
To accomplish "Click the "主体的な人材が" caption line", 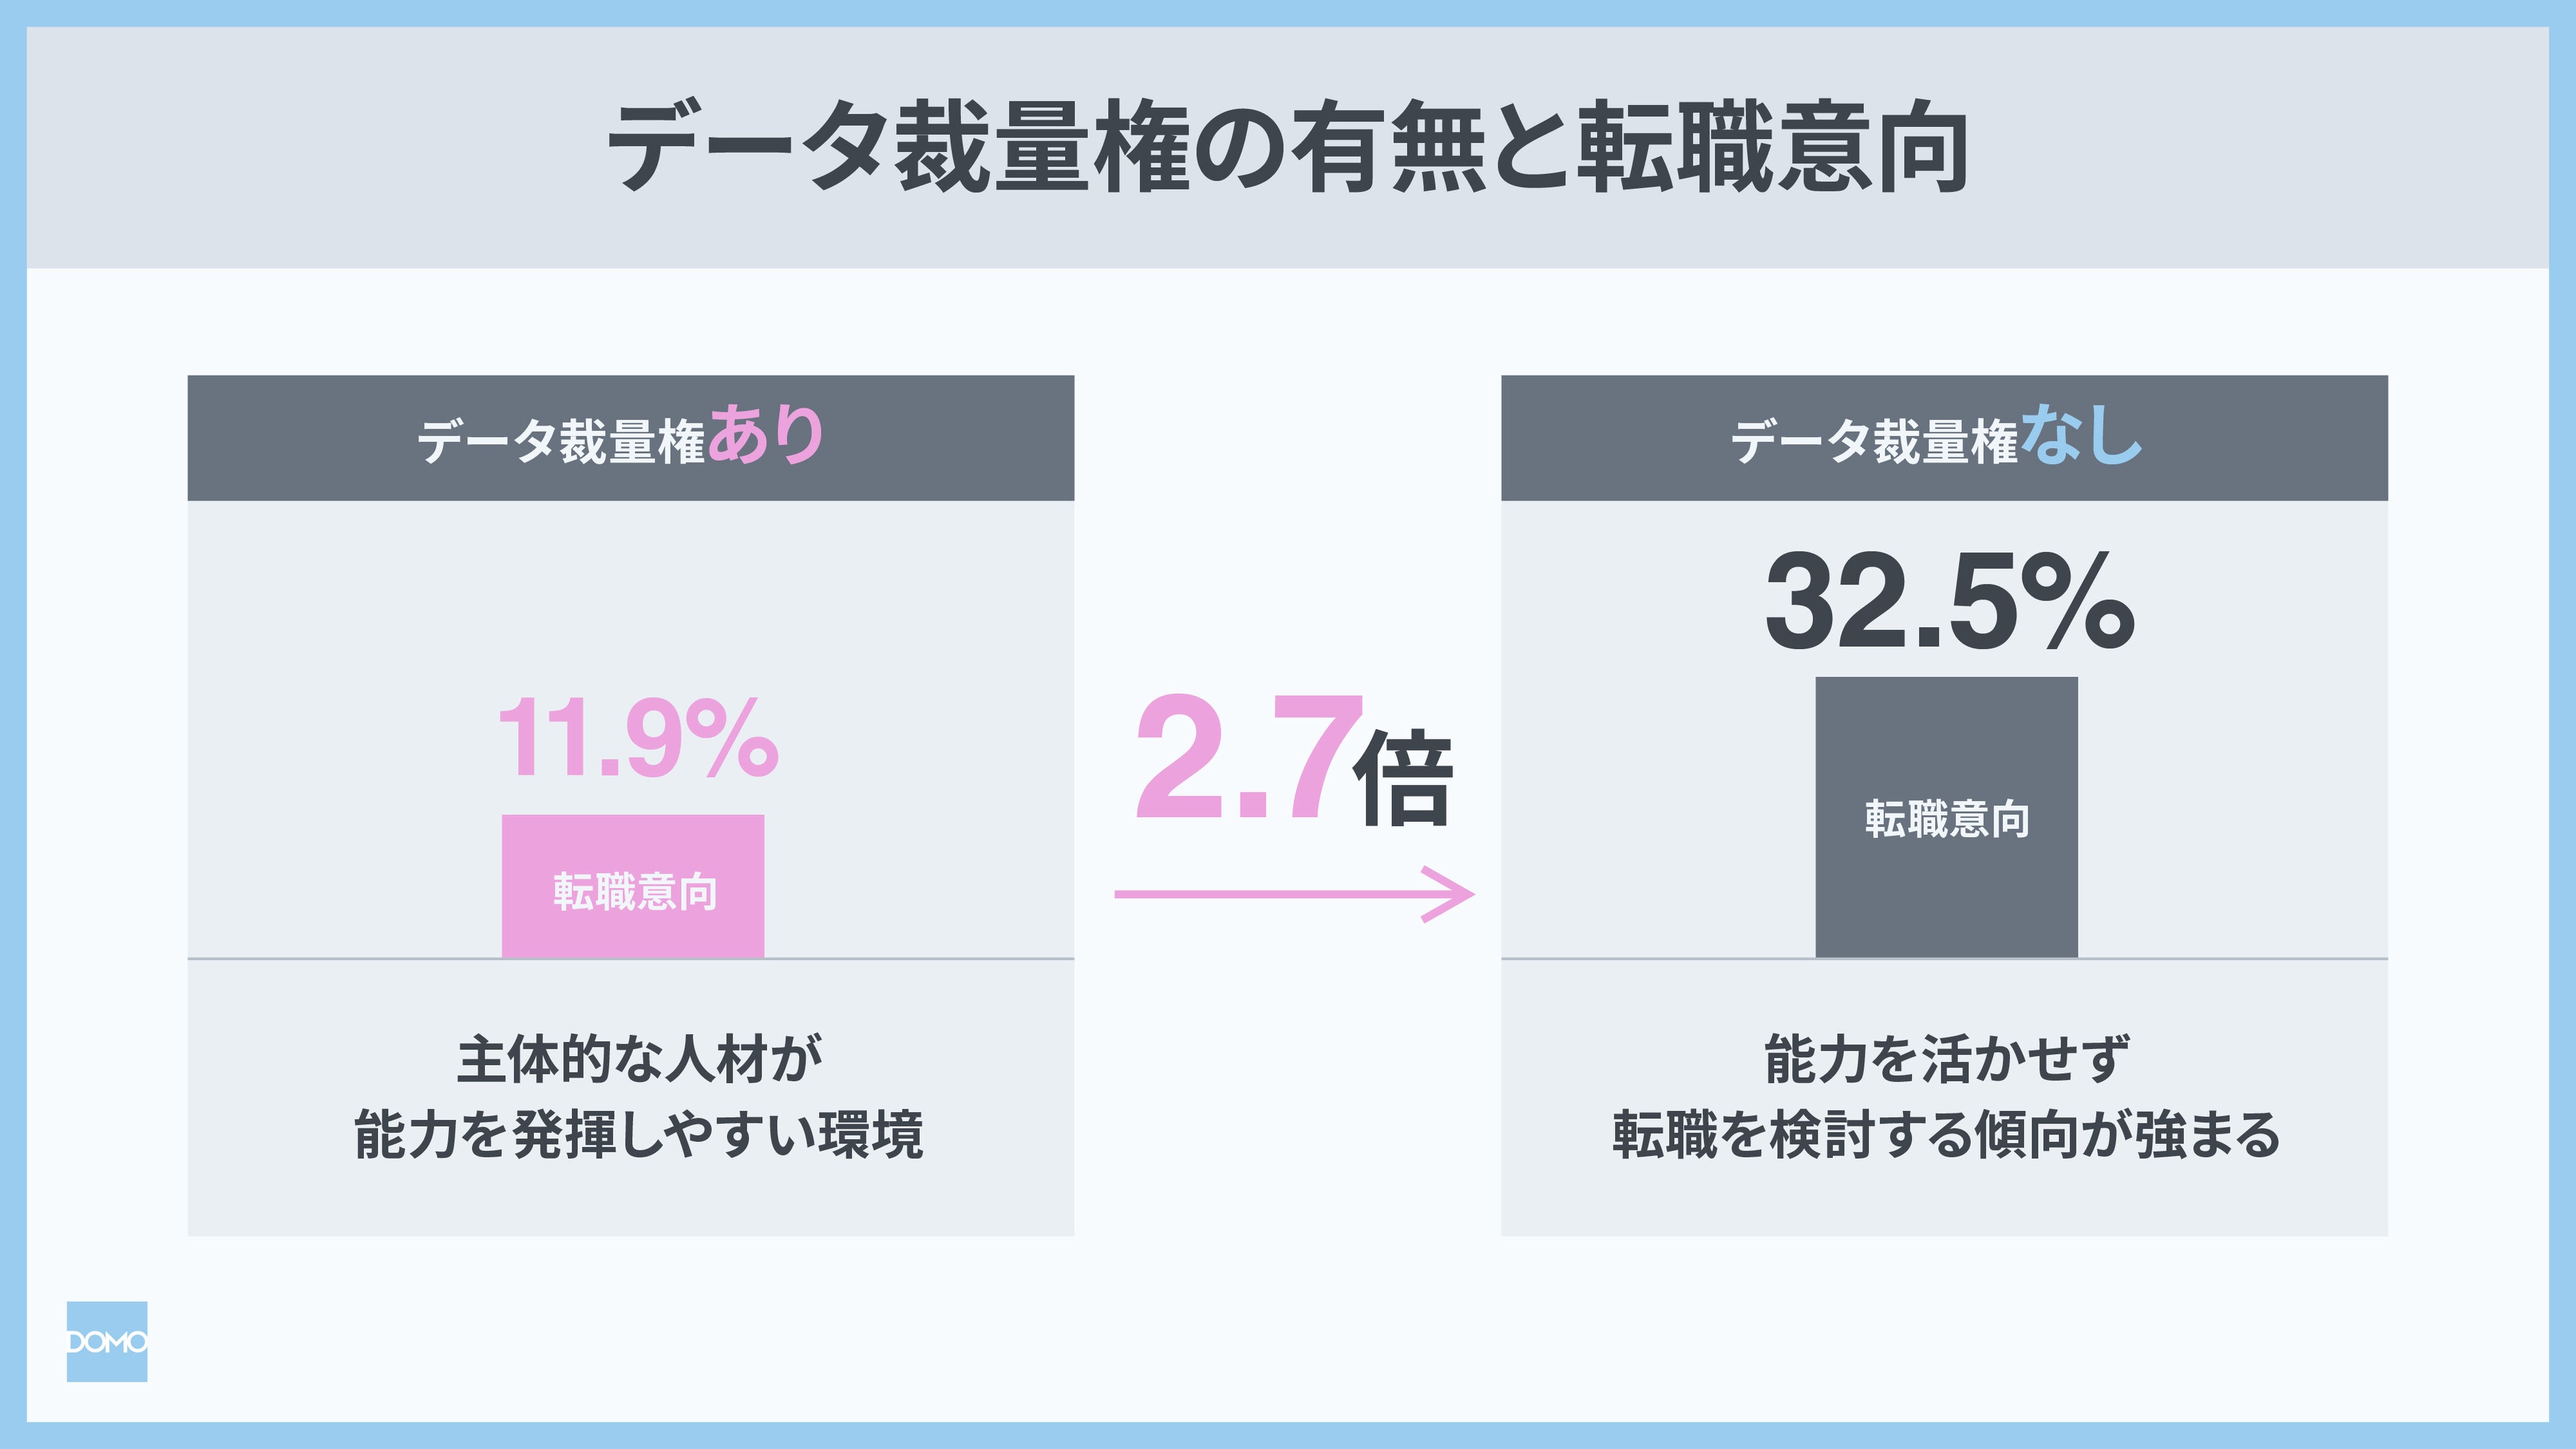I will point(640,1060).
